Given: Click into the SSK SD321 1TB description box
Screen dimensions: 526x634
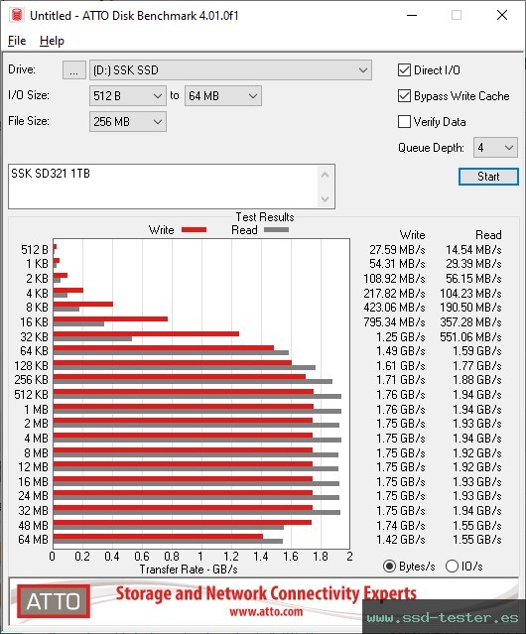Looking at the screenshot, I should tap(164, 187).
